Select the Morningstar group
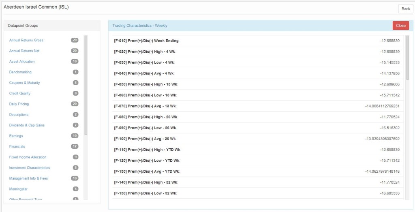Screen dimensions: 415x212 (19, 189)
